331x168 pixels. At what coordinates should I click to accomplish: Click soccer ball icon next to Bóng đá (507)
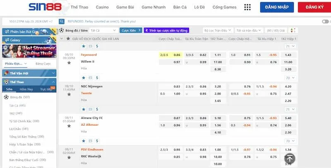coord(6,97)
